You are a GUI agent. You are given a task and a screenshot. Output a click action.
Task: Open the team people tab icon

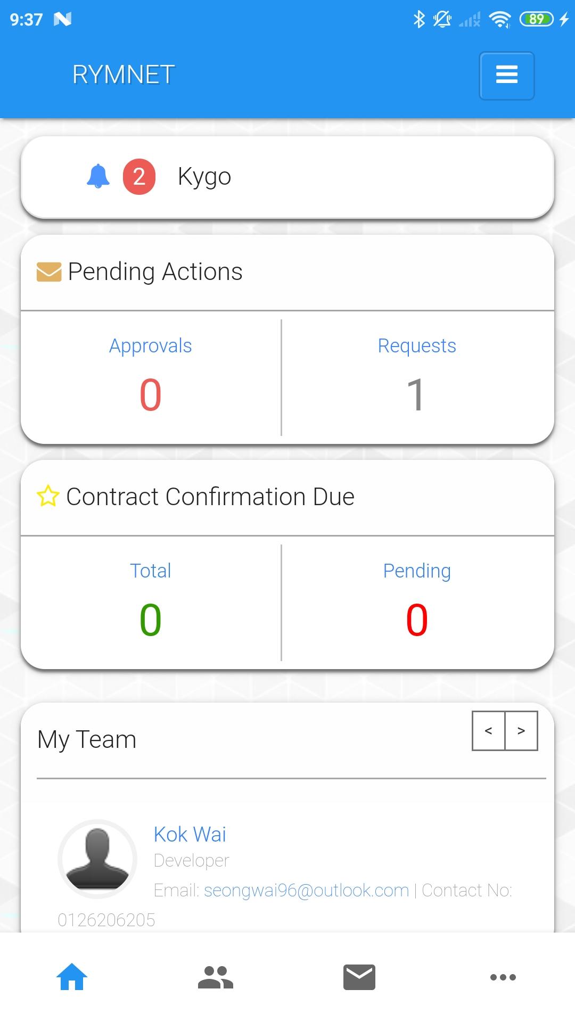216,977
